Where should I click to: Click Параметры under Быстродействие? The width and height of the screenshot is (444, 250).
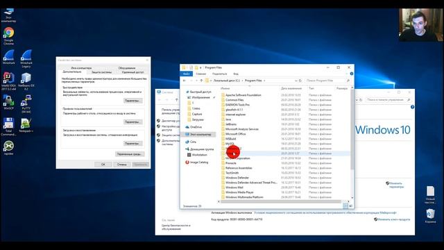133,101
